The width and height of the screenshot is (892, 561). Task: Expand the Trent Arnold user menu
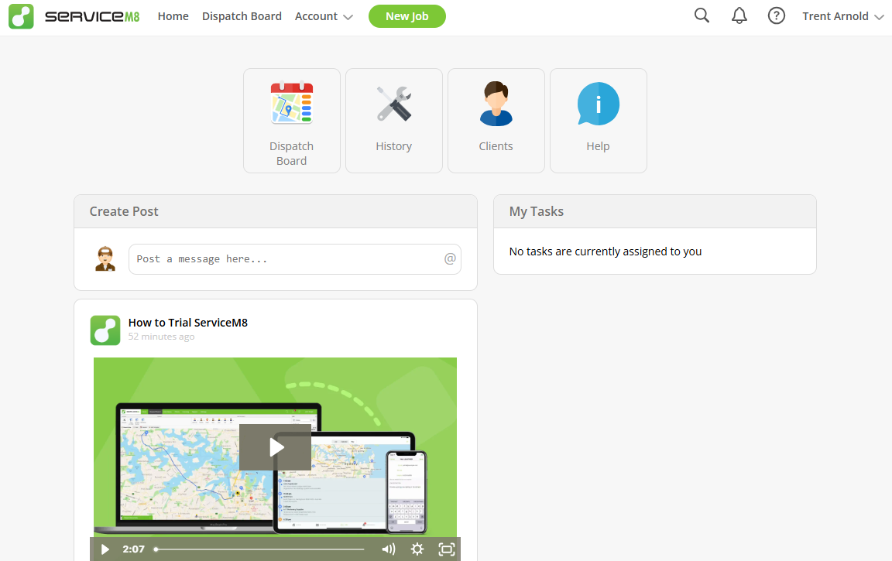tap(842, 16)
